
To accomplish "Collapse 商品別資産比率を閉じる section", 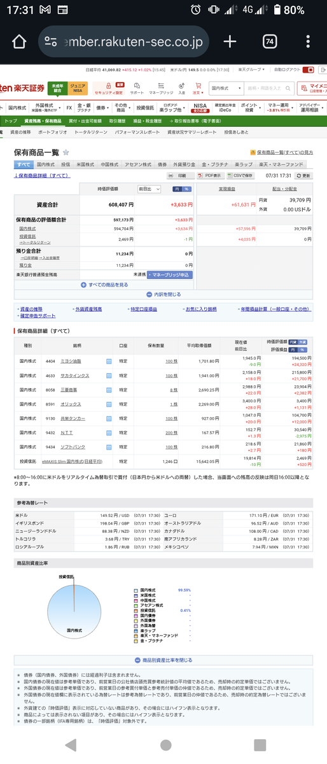I will coord(163,660).
